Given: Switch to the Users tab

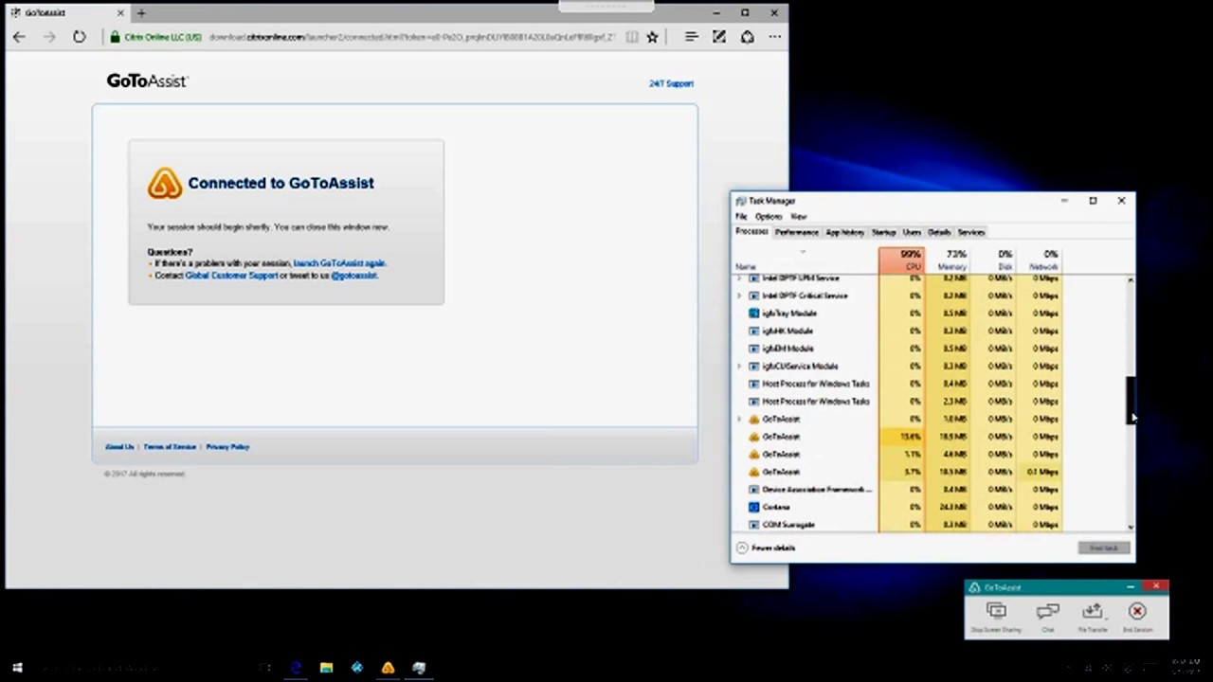Looking at the screenshot, I should click(912, 232).
